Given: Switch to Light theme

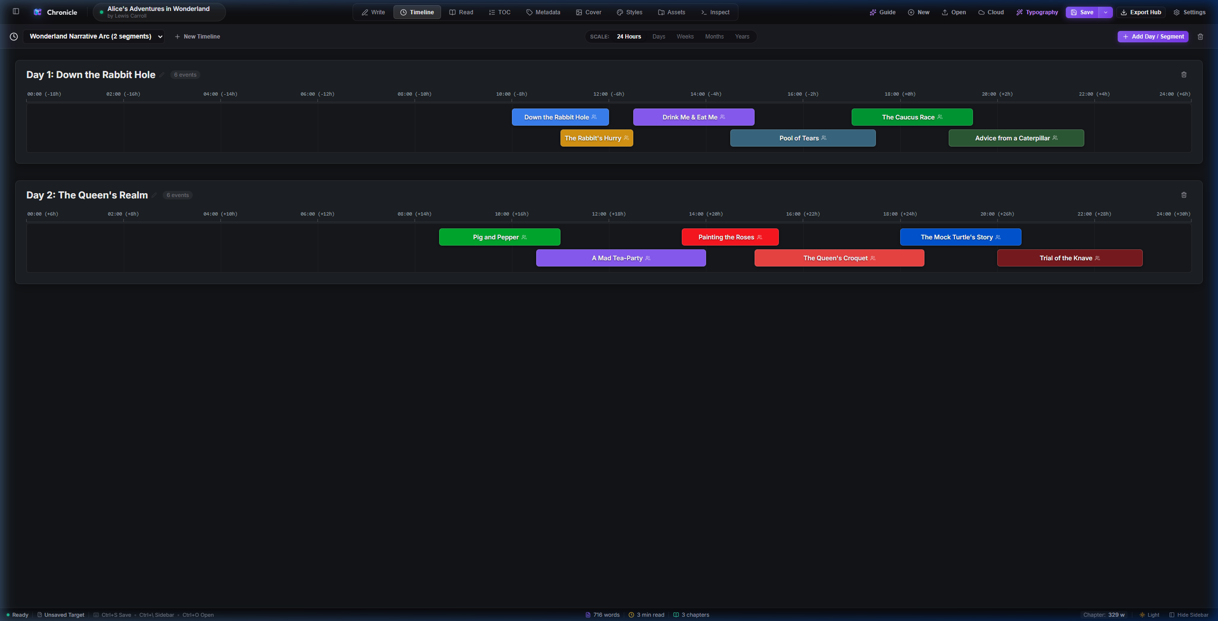Looking at the screenshot, I should pos(1149,615).
